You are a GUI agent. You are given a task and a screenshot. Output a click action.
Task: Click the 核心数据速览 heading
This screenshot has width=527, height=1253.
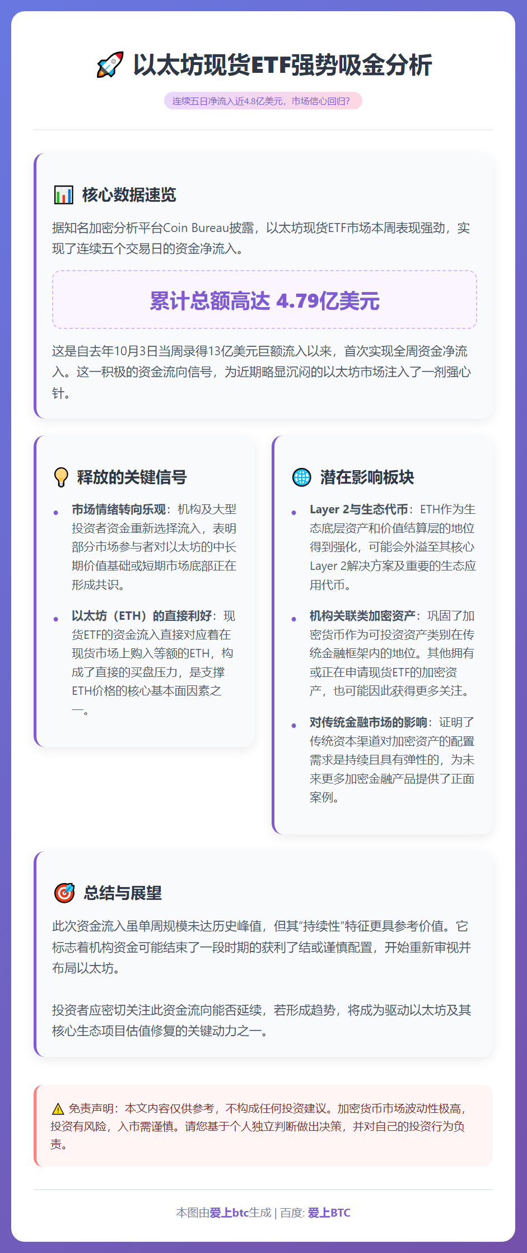point(129,195)
